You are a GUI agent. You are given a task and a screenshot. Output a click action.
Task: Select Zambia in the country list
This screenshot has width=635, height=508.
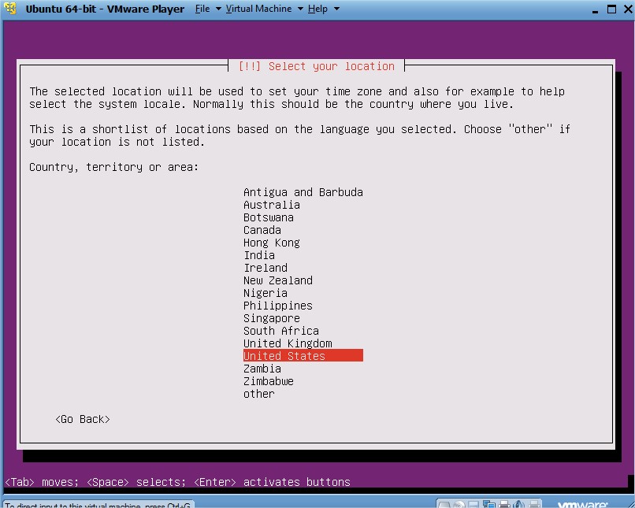(262, 368)
